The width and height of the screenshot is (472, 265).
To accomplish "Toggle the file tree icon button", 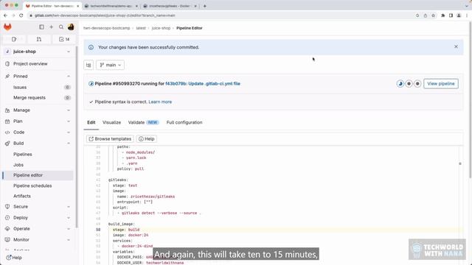I will pos(88,65).
